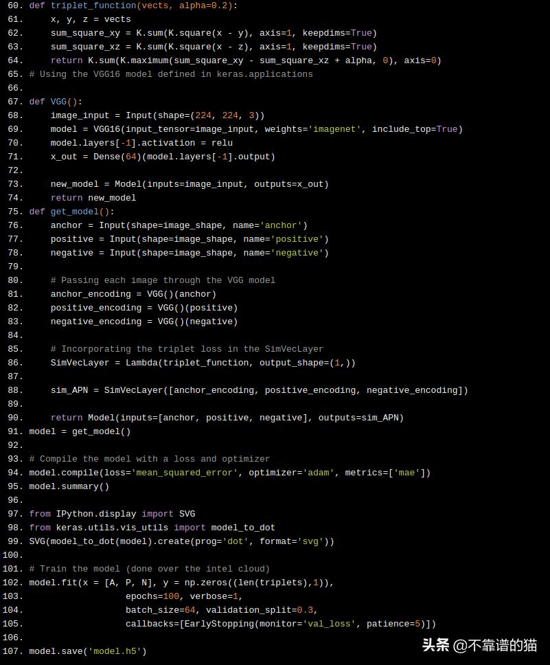Click 'positive_encoding = VGG()(positive)' line
550x665 pixels.
(144, 308)
